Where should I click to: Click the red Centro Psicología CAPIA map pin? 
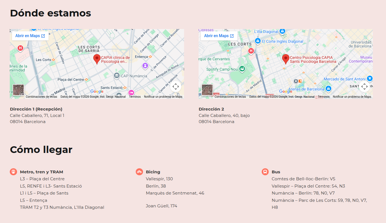click(x=285, y=59)
